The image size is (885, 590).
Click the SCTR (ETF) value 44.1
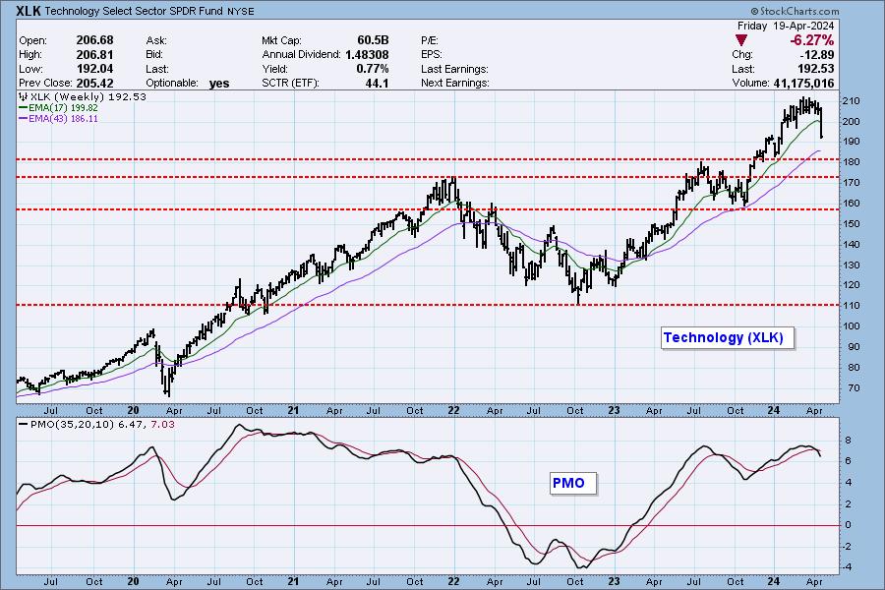point(378,83)
